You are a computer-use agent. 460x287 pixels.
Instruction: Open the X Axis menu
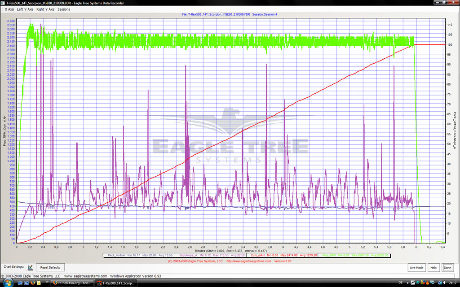(x=9, y=9)
